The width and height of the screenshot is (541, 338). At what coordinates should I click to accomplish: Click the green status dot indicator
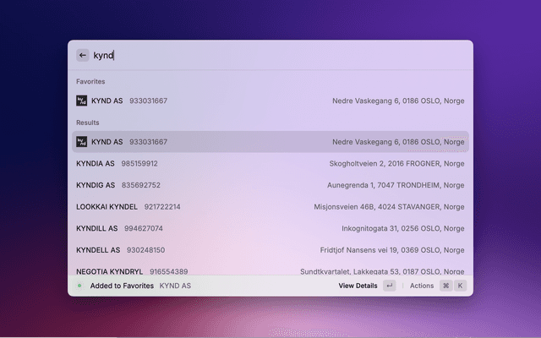[79, 286]
